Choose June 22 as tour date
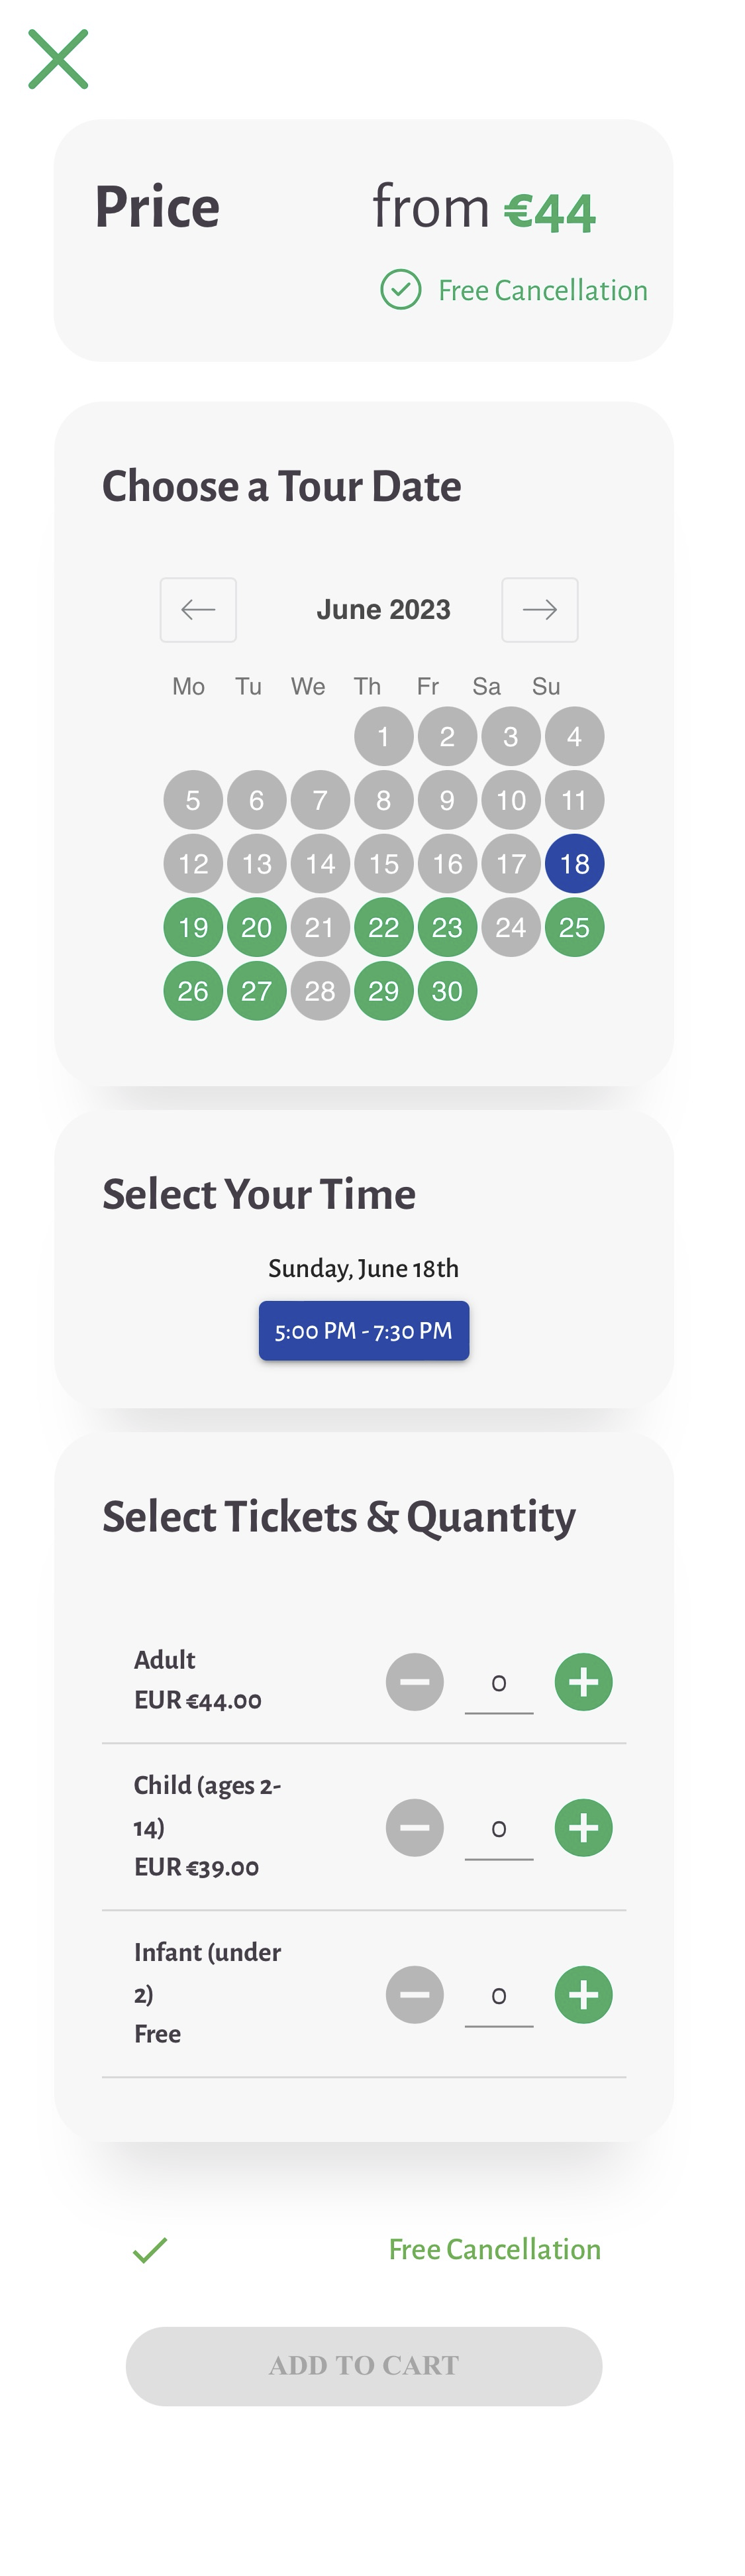The width and height of the screenshot is (745, 2576). 383,927
